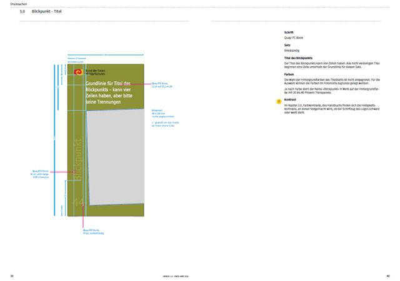Click page number 40 at bottom right
400x281 pixels.
coord(387,275)
